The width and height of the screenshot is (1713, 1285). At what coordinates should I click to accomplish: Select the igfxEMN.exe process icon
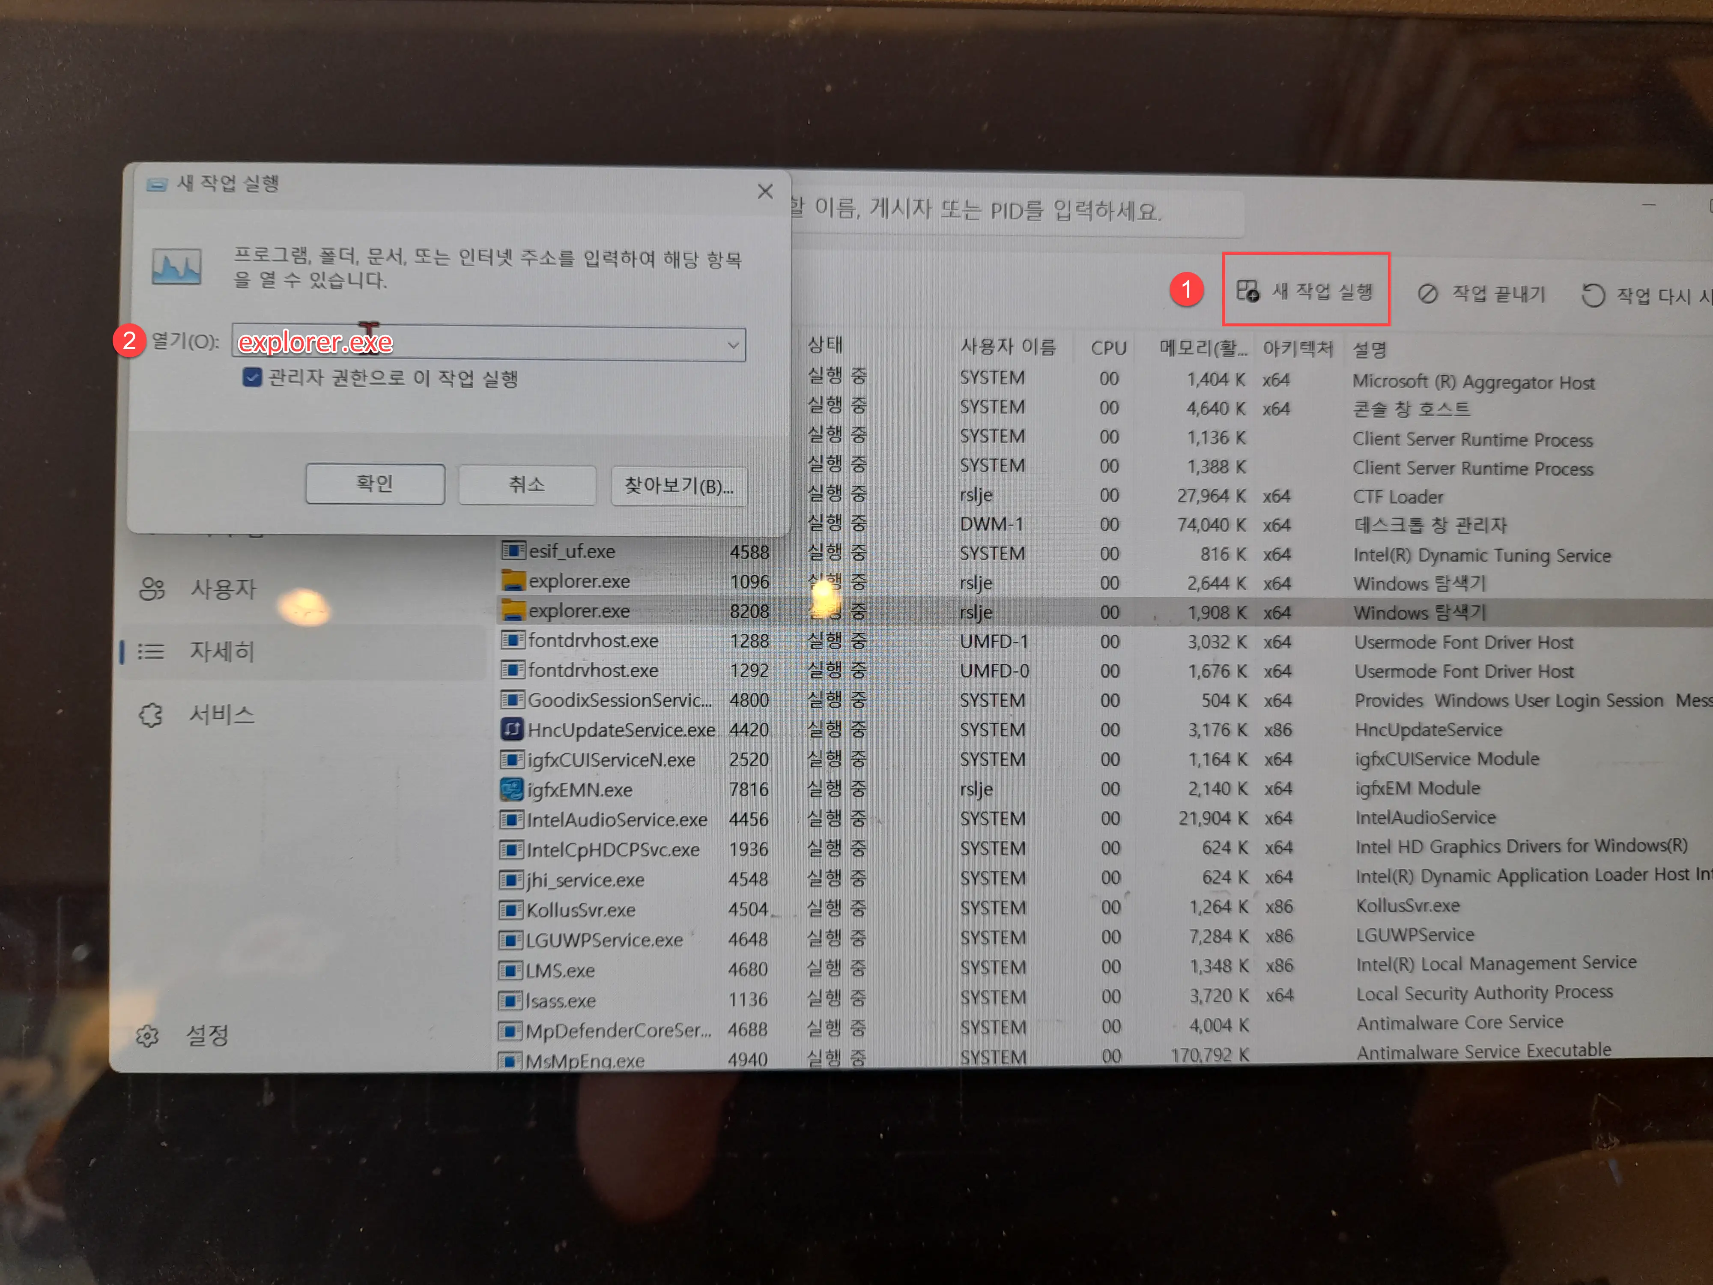[x=512, y=789]
